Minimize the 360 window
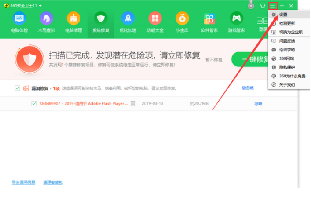 coord(282,6)
